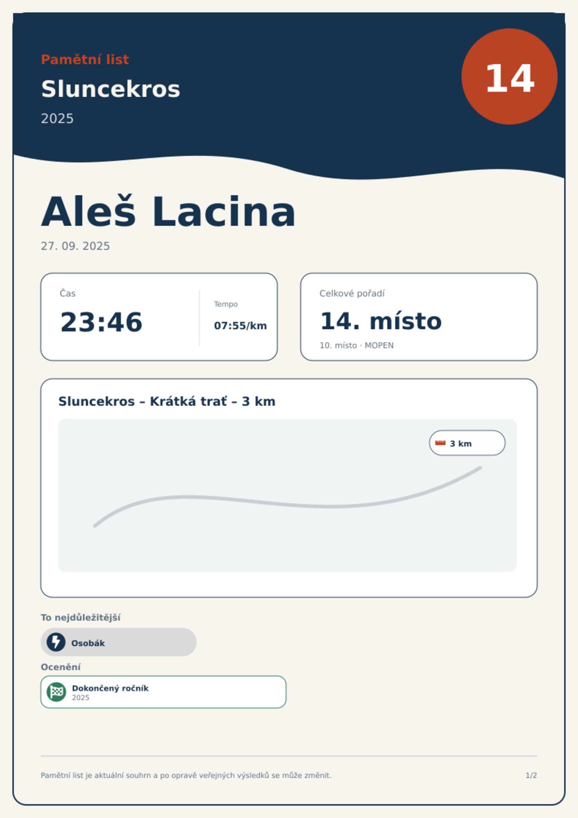Click the date 27. 09. 2025
The width and height of the screenshot is (578, 818).
point(75,246)
